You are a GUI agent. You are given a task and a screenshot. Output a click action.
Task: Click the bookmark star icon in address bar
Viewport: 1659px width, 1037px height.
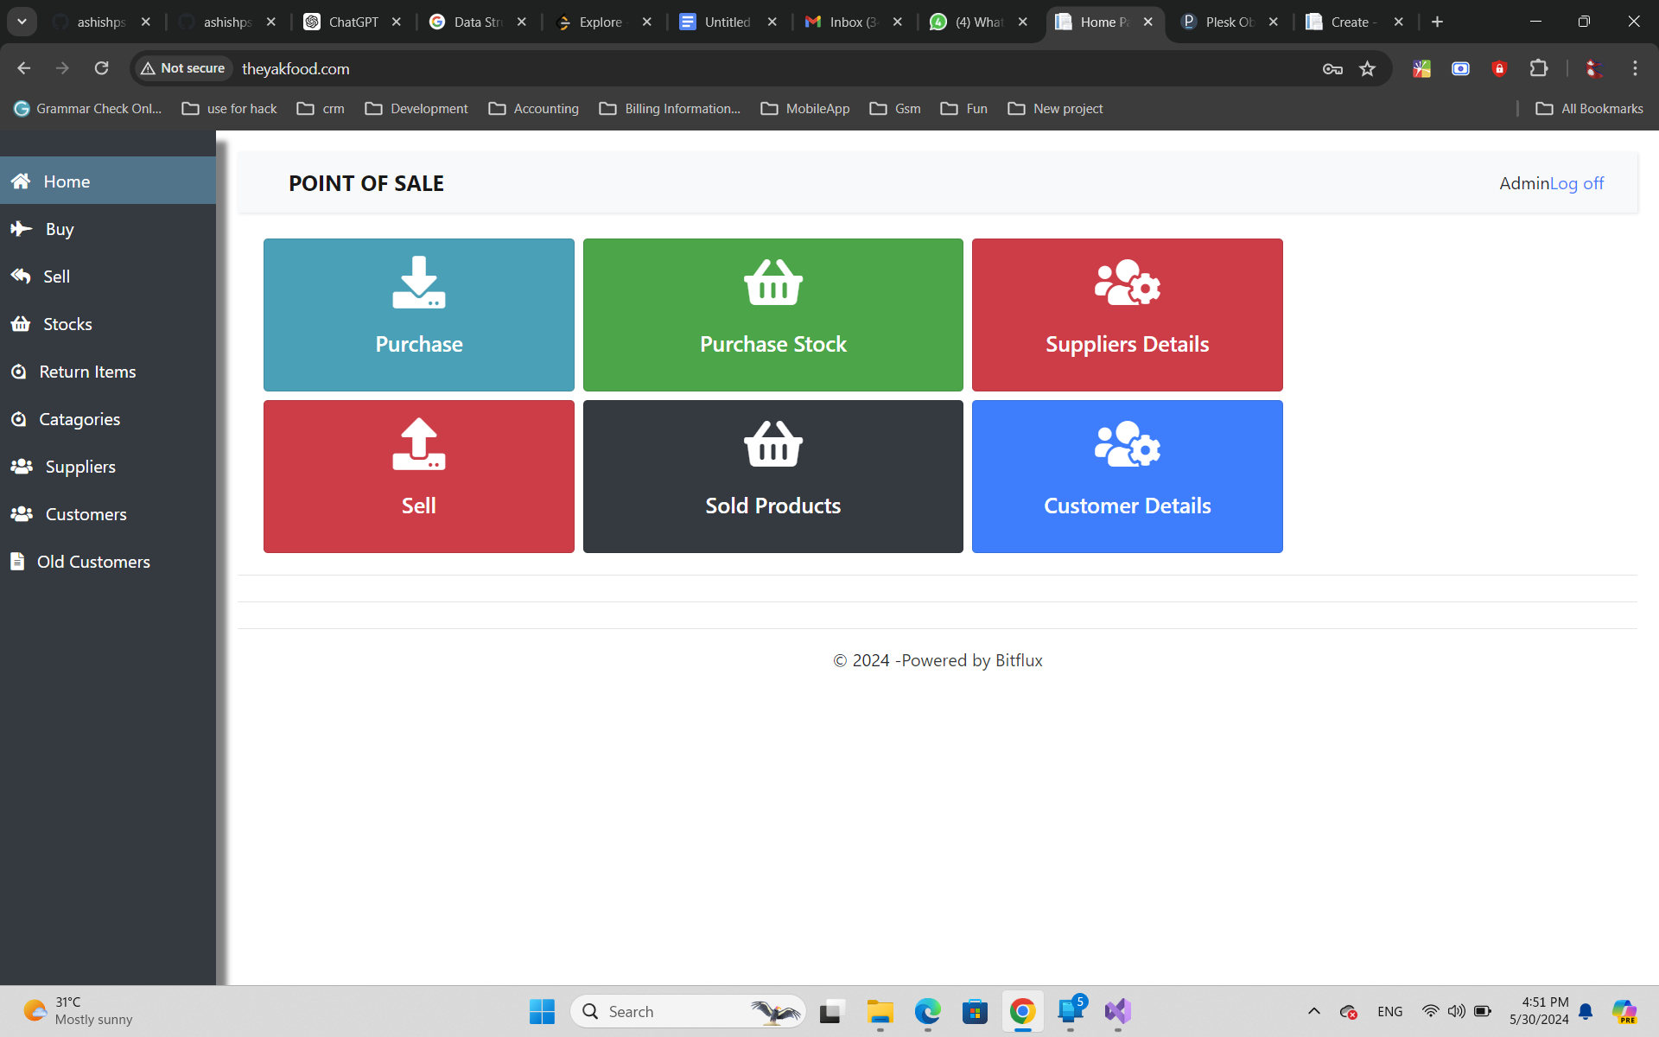[x=1367, y=68]
